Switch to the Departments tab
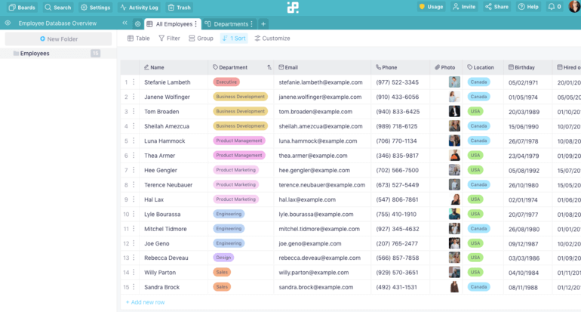The image size is (581, 312). (227, 24)
